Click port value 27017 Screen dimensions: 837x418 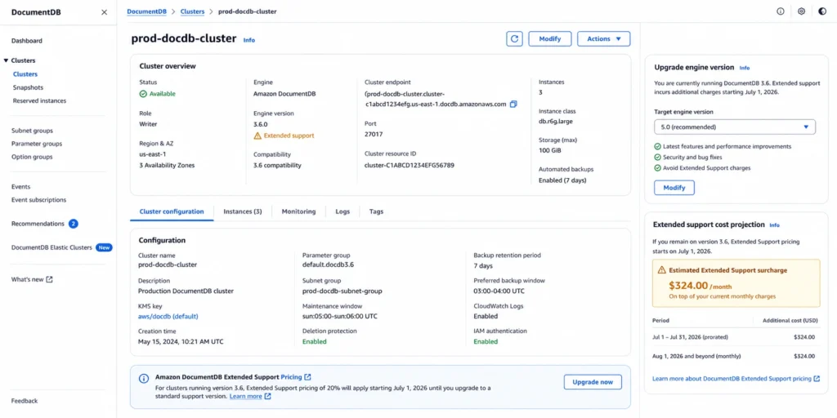pos(374,135)
